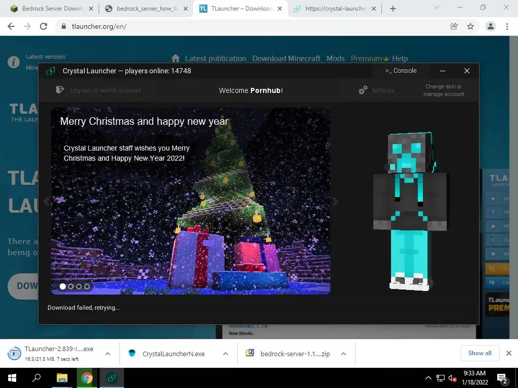This screenshot has width=518, height=388.
Task: Expand TLauncher-2.839 download options
Action: coord(108,354)
